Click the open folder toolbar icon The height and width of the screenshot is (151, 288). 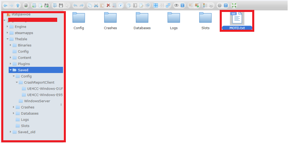55,5
